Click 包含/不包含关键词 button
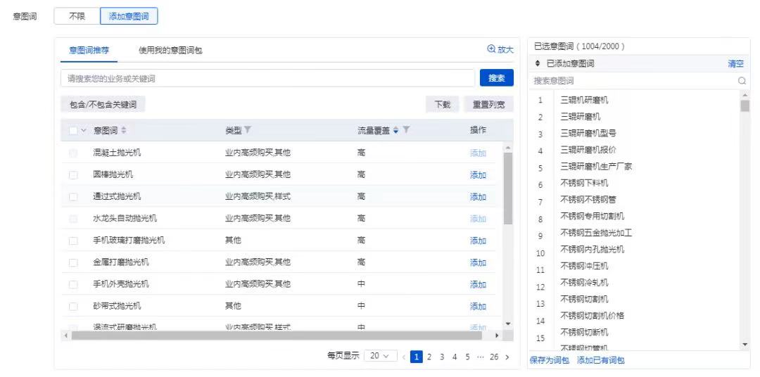 pyautogui.click(x=103, y=104)
